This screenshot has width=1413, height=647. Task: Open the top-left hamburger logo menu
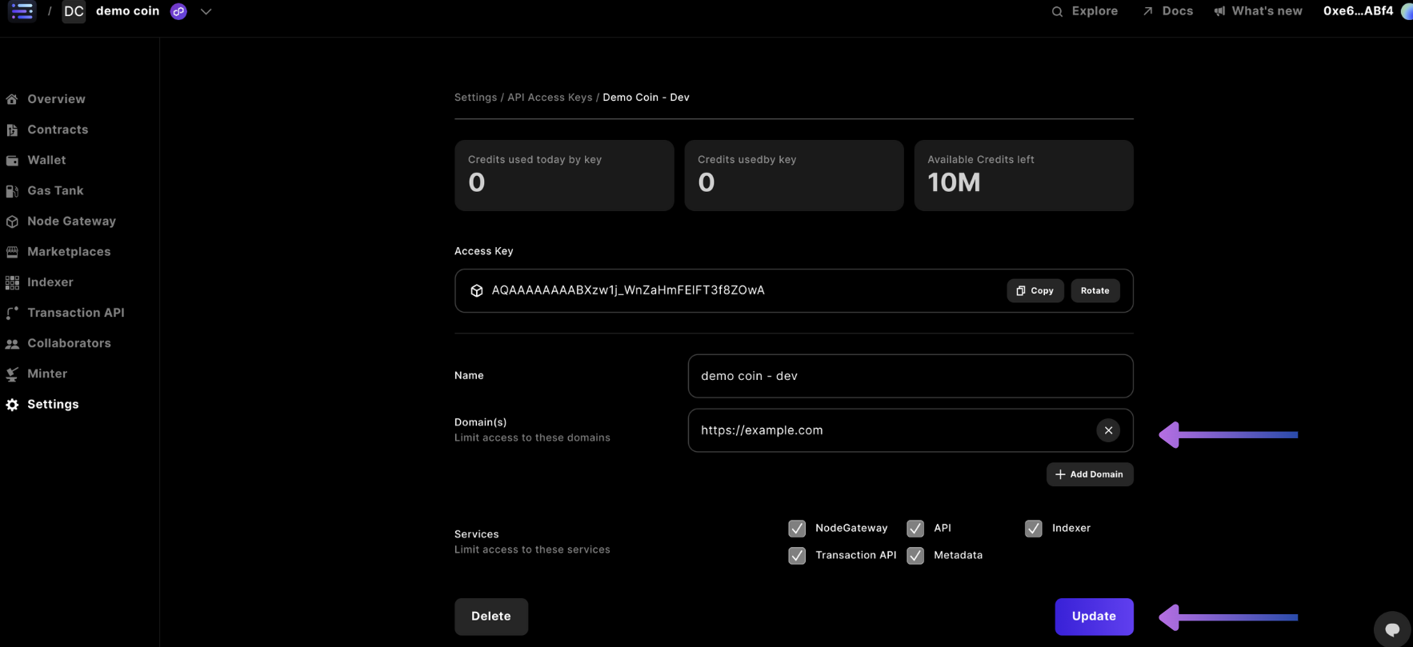(22, 11)
